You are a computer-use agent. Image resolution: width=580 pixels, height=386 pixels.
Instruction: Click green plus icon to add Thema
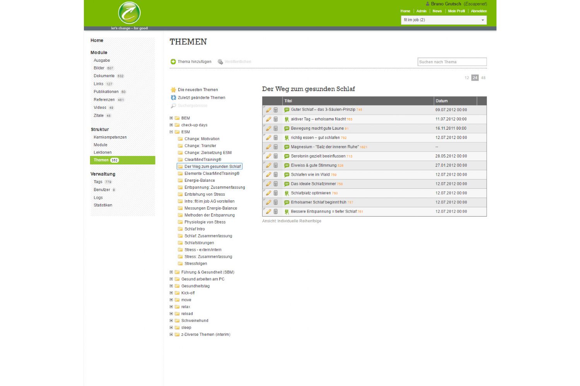(x=173, y=62)
